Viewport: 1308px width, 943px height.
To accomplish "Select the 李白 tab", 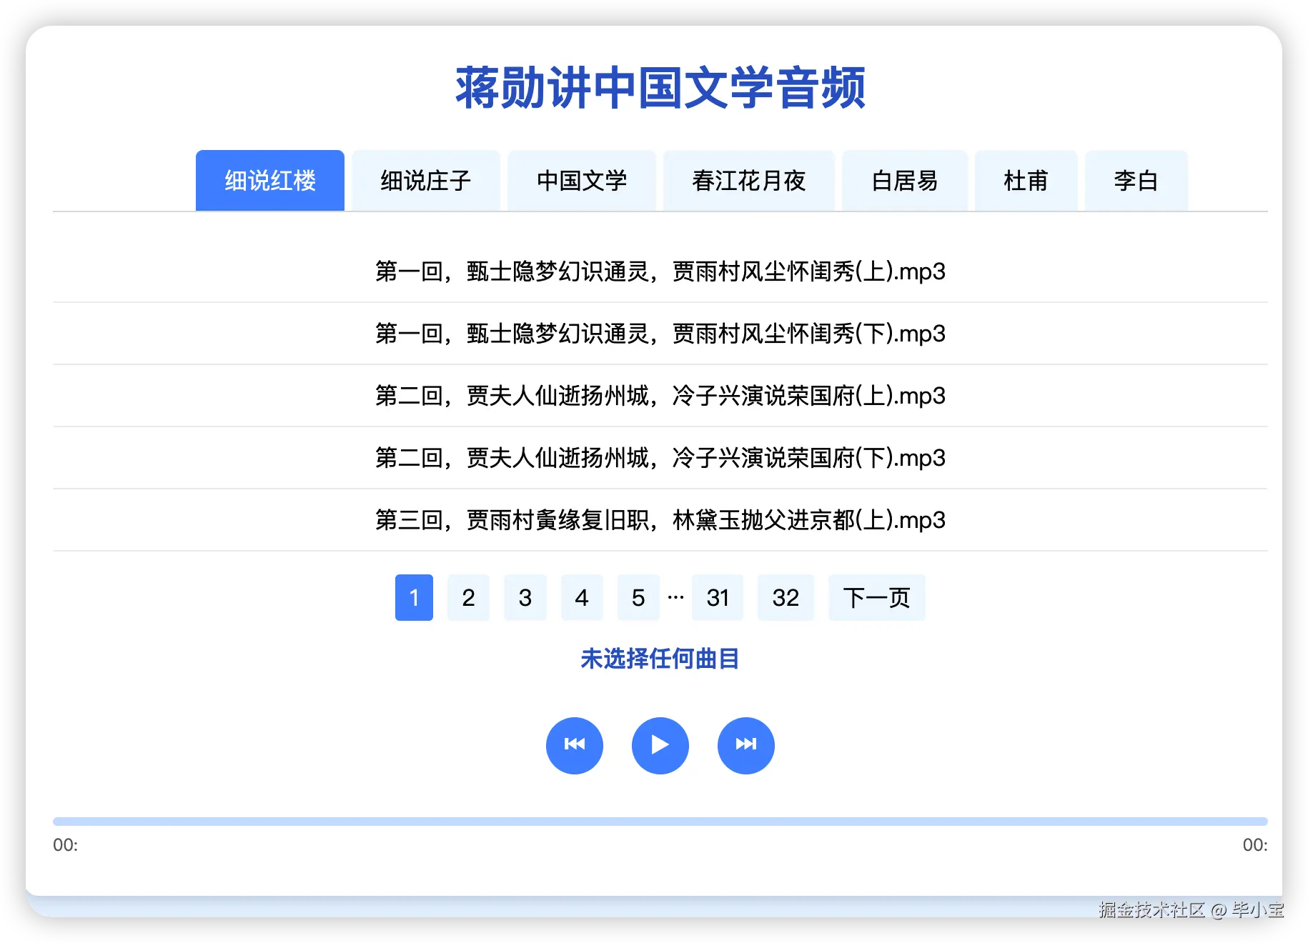I will pyautogui.click(x=1136, y=181).
